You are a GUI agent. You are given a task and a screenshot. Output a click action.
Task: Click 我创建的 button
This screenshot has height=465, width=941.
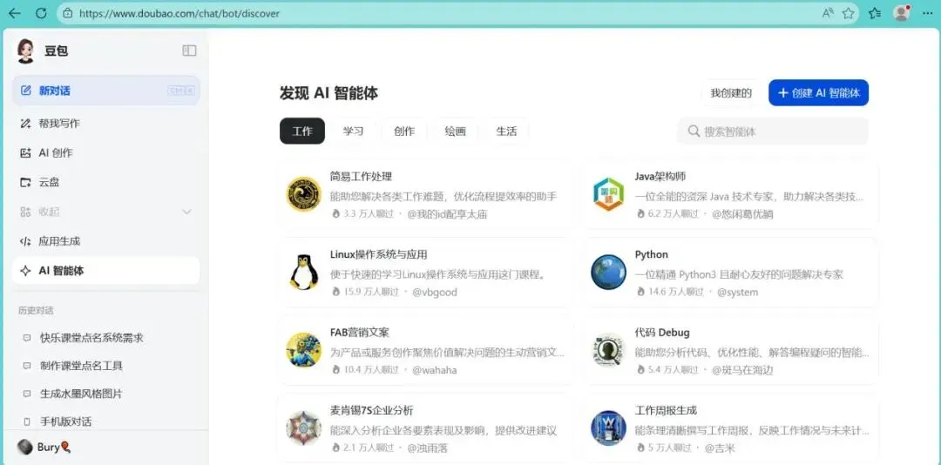point(731,93)
